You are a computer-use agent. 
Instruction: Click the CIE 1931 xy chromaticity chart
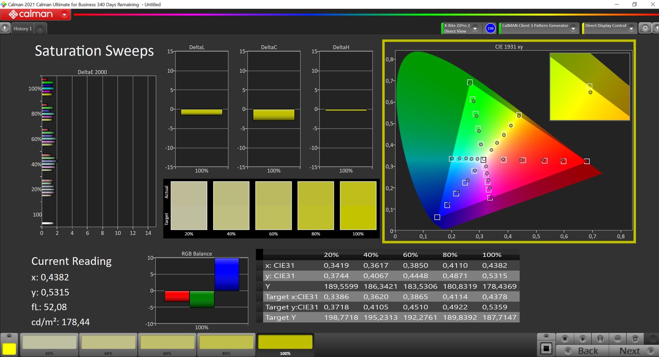[x=509, y=141]
